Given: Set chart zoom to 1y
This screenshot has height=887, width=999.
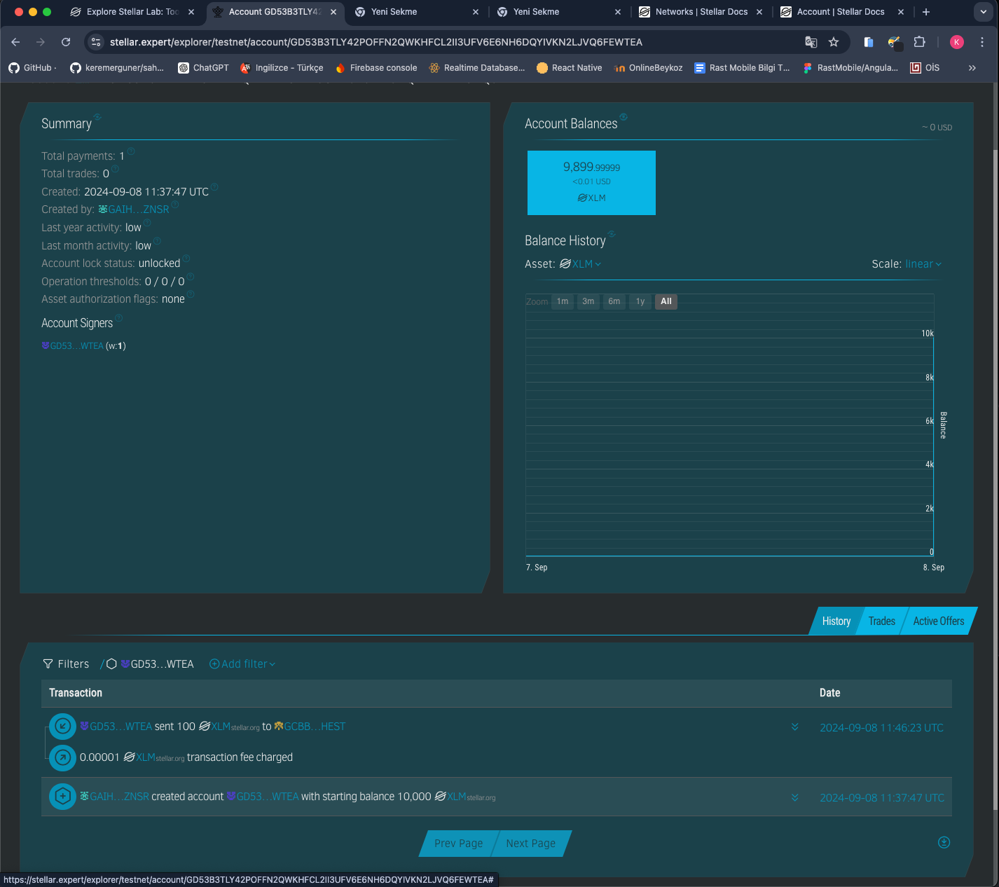Looking at the screenshot, I should [640, 301].
